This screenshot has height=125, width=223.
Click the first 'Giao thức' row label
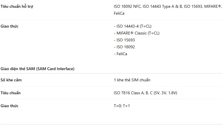coord(10,26)
